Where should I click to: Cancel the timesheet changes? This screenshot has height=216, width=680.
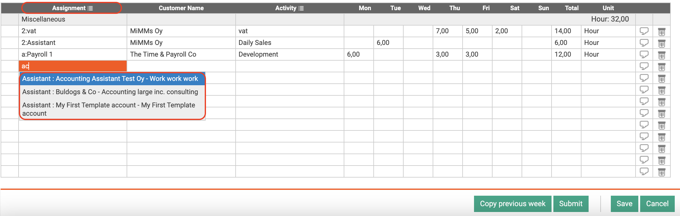pyautogui.click(x=657, y=204)
